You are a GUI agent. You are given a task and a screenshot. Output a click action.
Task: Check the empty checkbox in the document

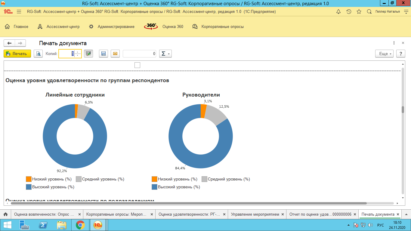coord(137,65)
